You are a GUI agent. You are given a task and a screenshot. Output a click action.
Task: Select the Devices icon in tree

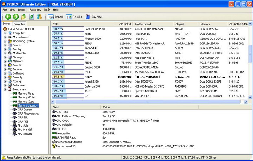coord(10,69)
